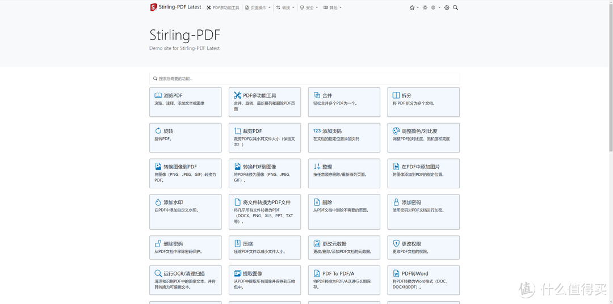Viewport: 613px width, 304px height.
Task: Click the sort icon of 整理
Action: tap(317, 166)
